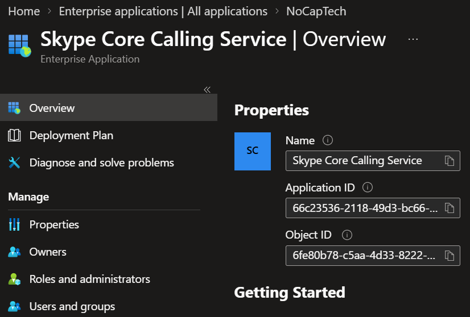Collapse the sidebar with the double-chevron icon
This screenshot has width=470, height=317.
tap(207, 90)
